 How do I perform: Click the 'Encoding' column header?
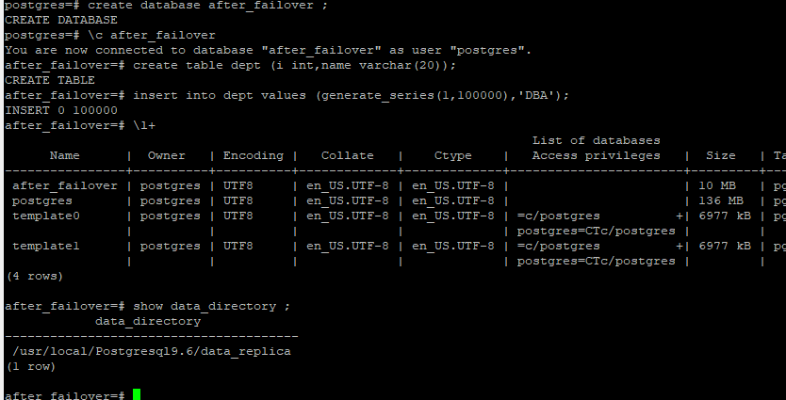click(x=254, y=155)
